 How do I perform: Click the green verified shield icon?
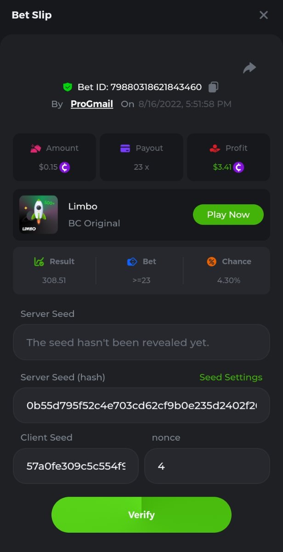pyautogui.click(x=68, y=87)
